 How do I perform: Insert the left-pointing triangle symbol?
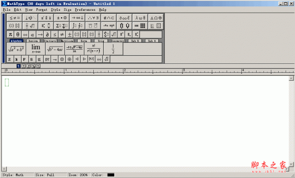pyautogui.click(x=77, y=59)
